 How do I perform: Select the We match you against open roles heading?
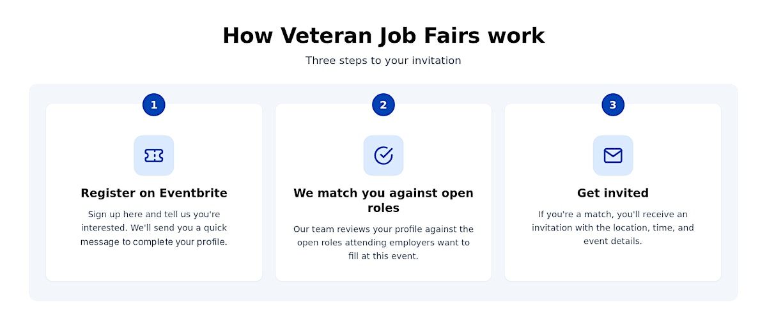point(383,201)
